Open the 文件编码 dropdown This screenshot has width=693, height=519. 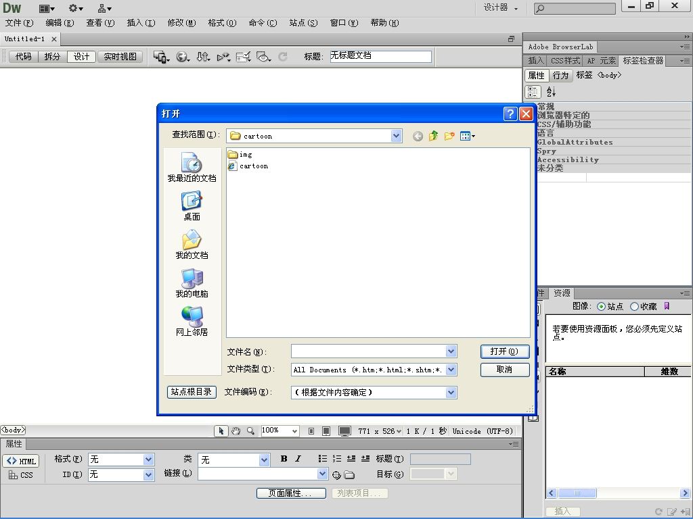(451, 393)
